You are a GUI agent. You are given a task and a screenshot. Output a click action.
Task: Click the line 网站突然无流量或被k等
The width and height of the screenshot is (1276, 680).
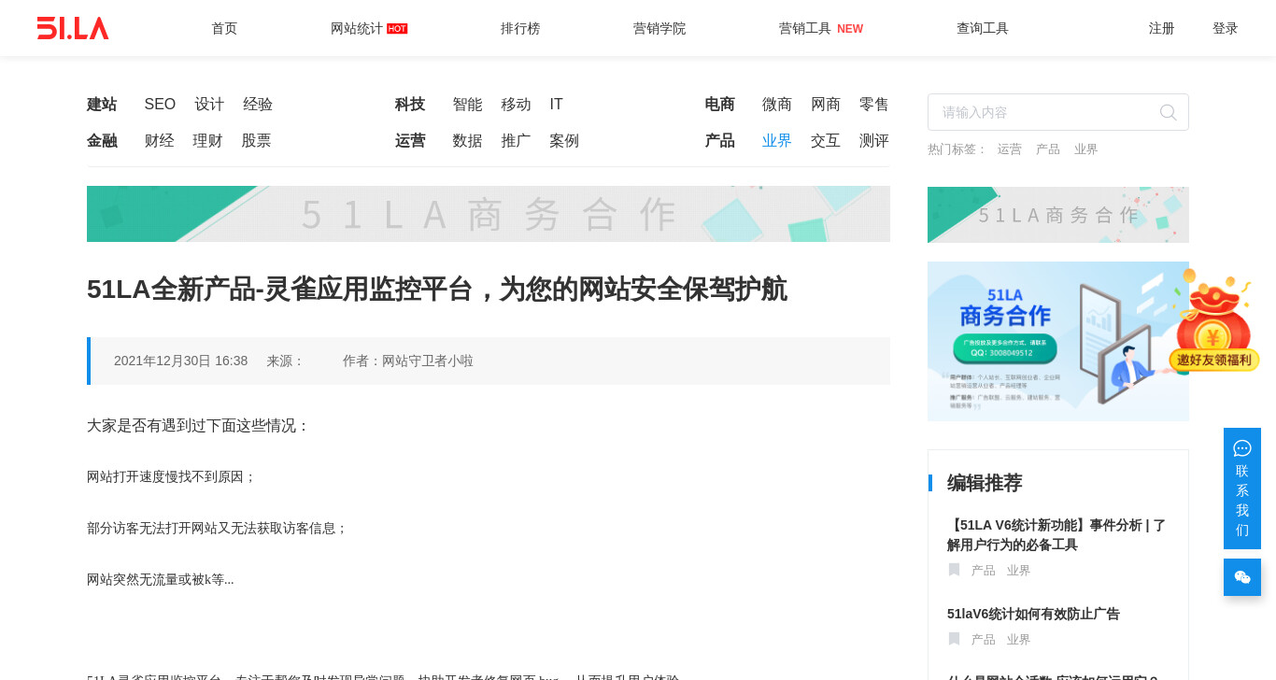point(161,579)
